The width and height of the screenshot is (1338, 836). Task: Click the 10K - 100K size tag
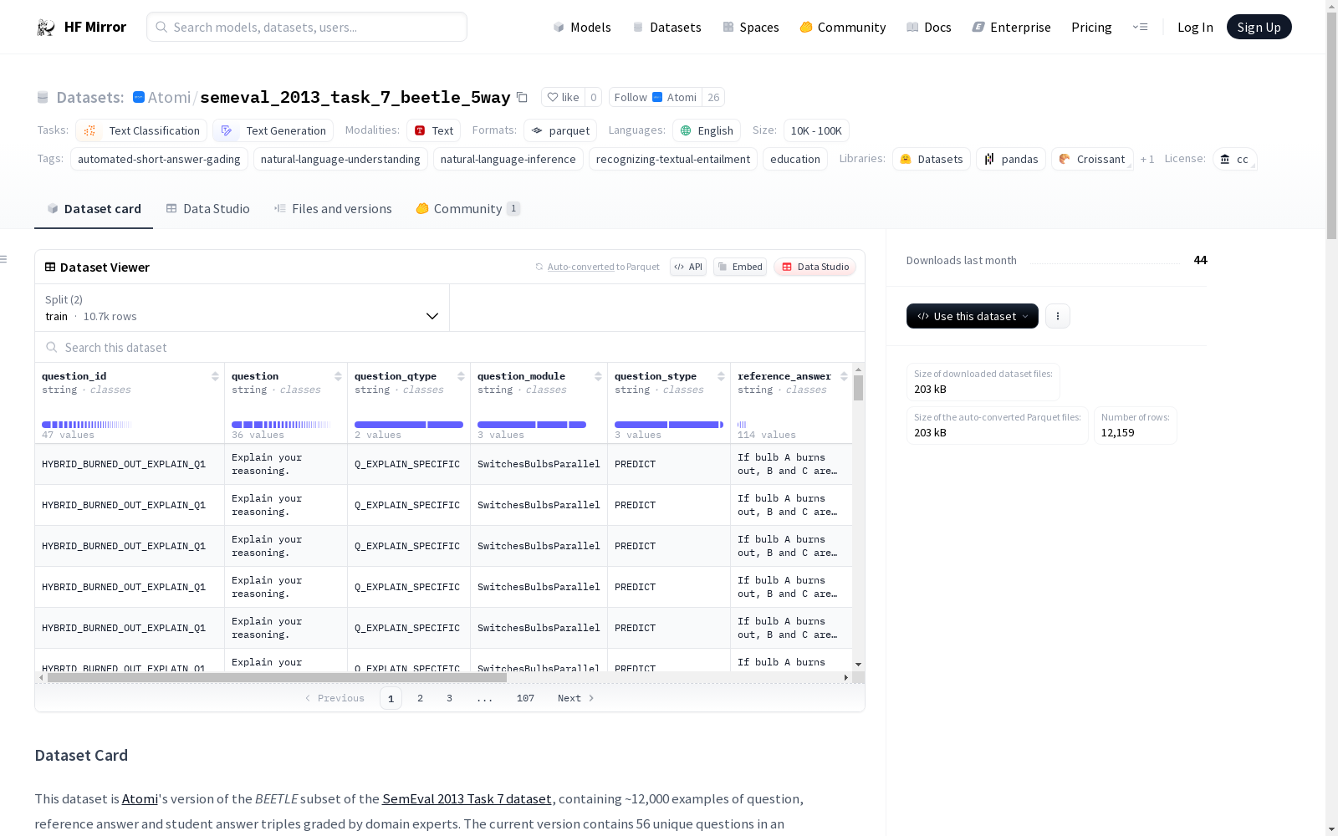click(816, 130)
